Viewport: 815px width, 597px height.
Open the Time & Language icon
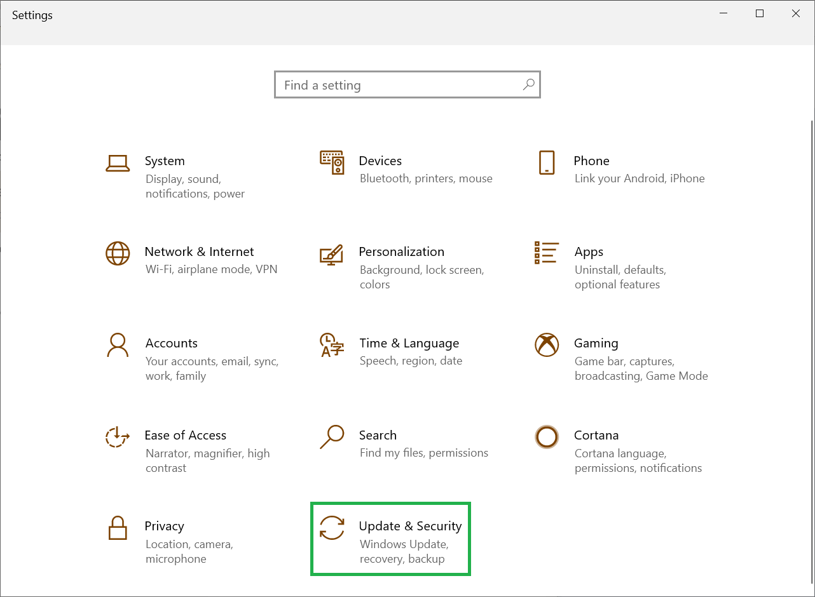pyautogui.click(x=331, y=345)
